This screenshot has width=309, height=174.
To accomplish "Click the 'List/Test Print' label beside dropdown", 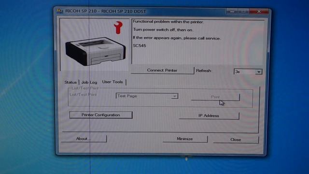I will 83,95.
